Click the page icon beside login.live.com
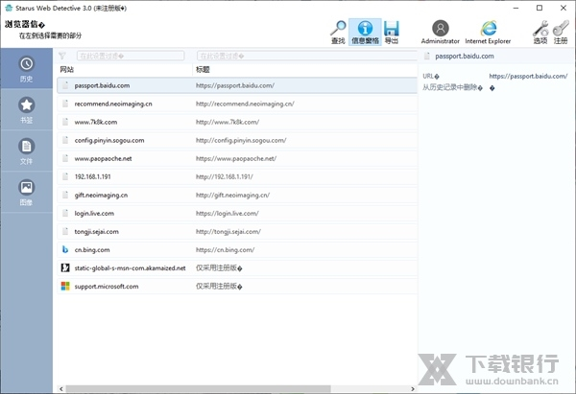Screen dimensions: 576x394 [x=65, y=213]
